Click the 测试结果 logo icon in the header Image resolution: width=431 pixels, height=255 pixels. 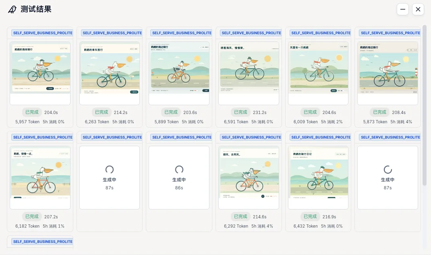point(12,10)
